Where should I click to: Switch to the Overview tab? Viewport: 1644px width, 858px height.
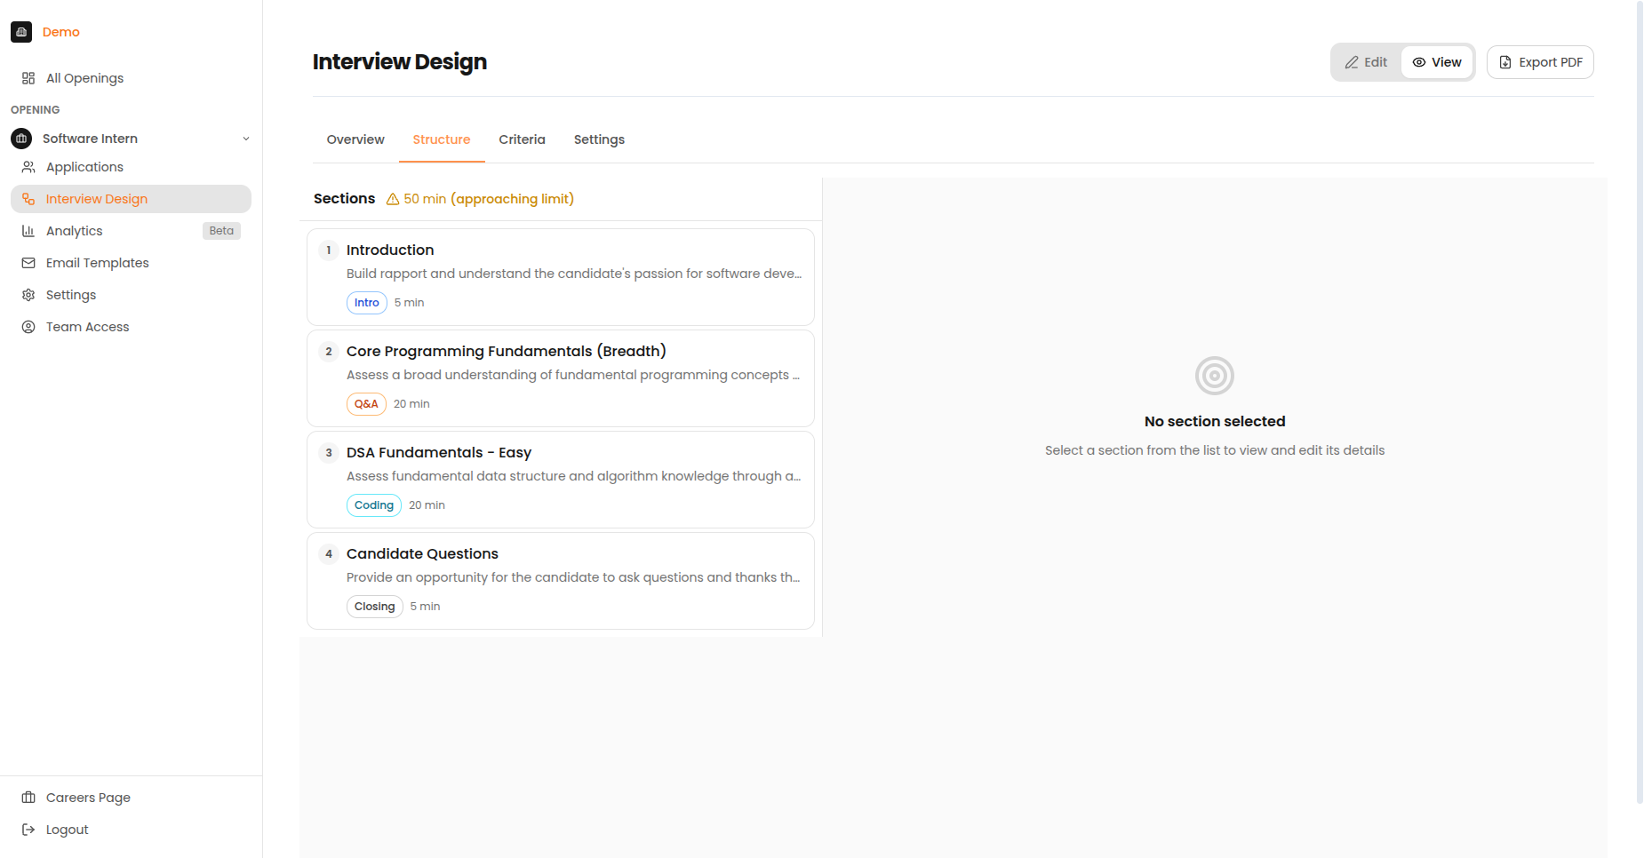coord(355,139)
